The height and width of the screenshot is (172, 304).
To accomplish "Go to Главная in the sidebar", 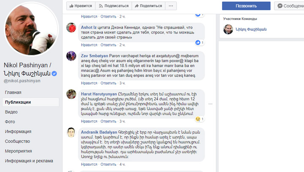I will (x=13, y=92).
